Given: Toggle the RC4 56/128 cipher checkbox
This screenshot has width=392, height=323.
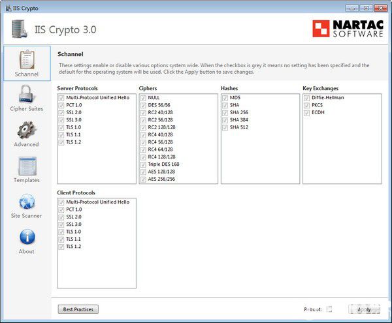Looking at the screenshot, I should tap(143, 142).
